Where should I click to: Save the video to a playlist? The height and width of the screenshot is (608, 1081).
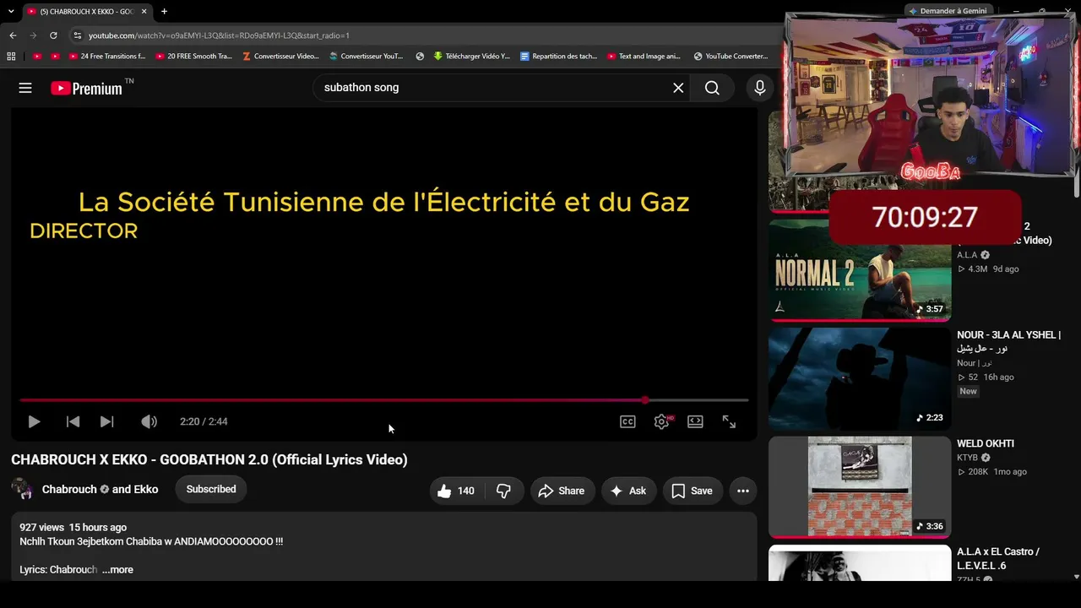tap(692, 491)
